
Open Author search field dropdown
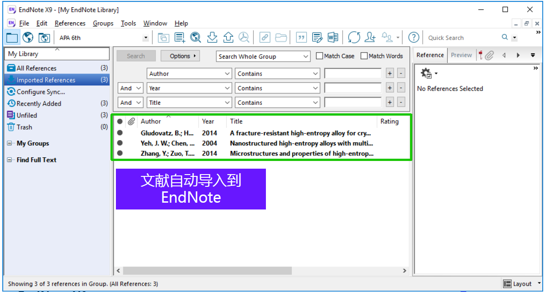pyautogui.click(x=189, y=73)
